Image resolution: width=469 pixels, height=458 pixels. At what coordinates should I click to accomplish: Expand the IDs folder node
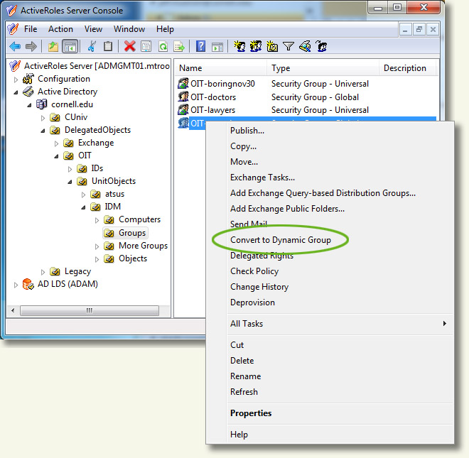(70, 169)
